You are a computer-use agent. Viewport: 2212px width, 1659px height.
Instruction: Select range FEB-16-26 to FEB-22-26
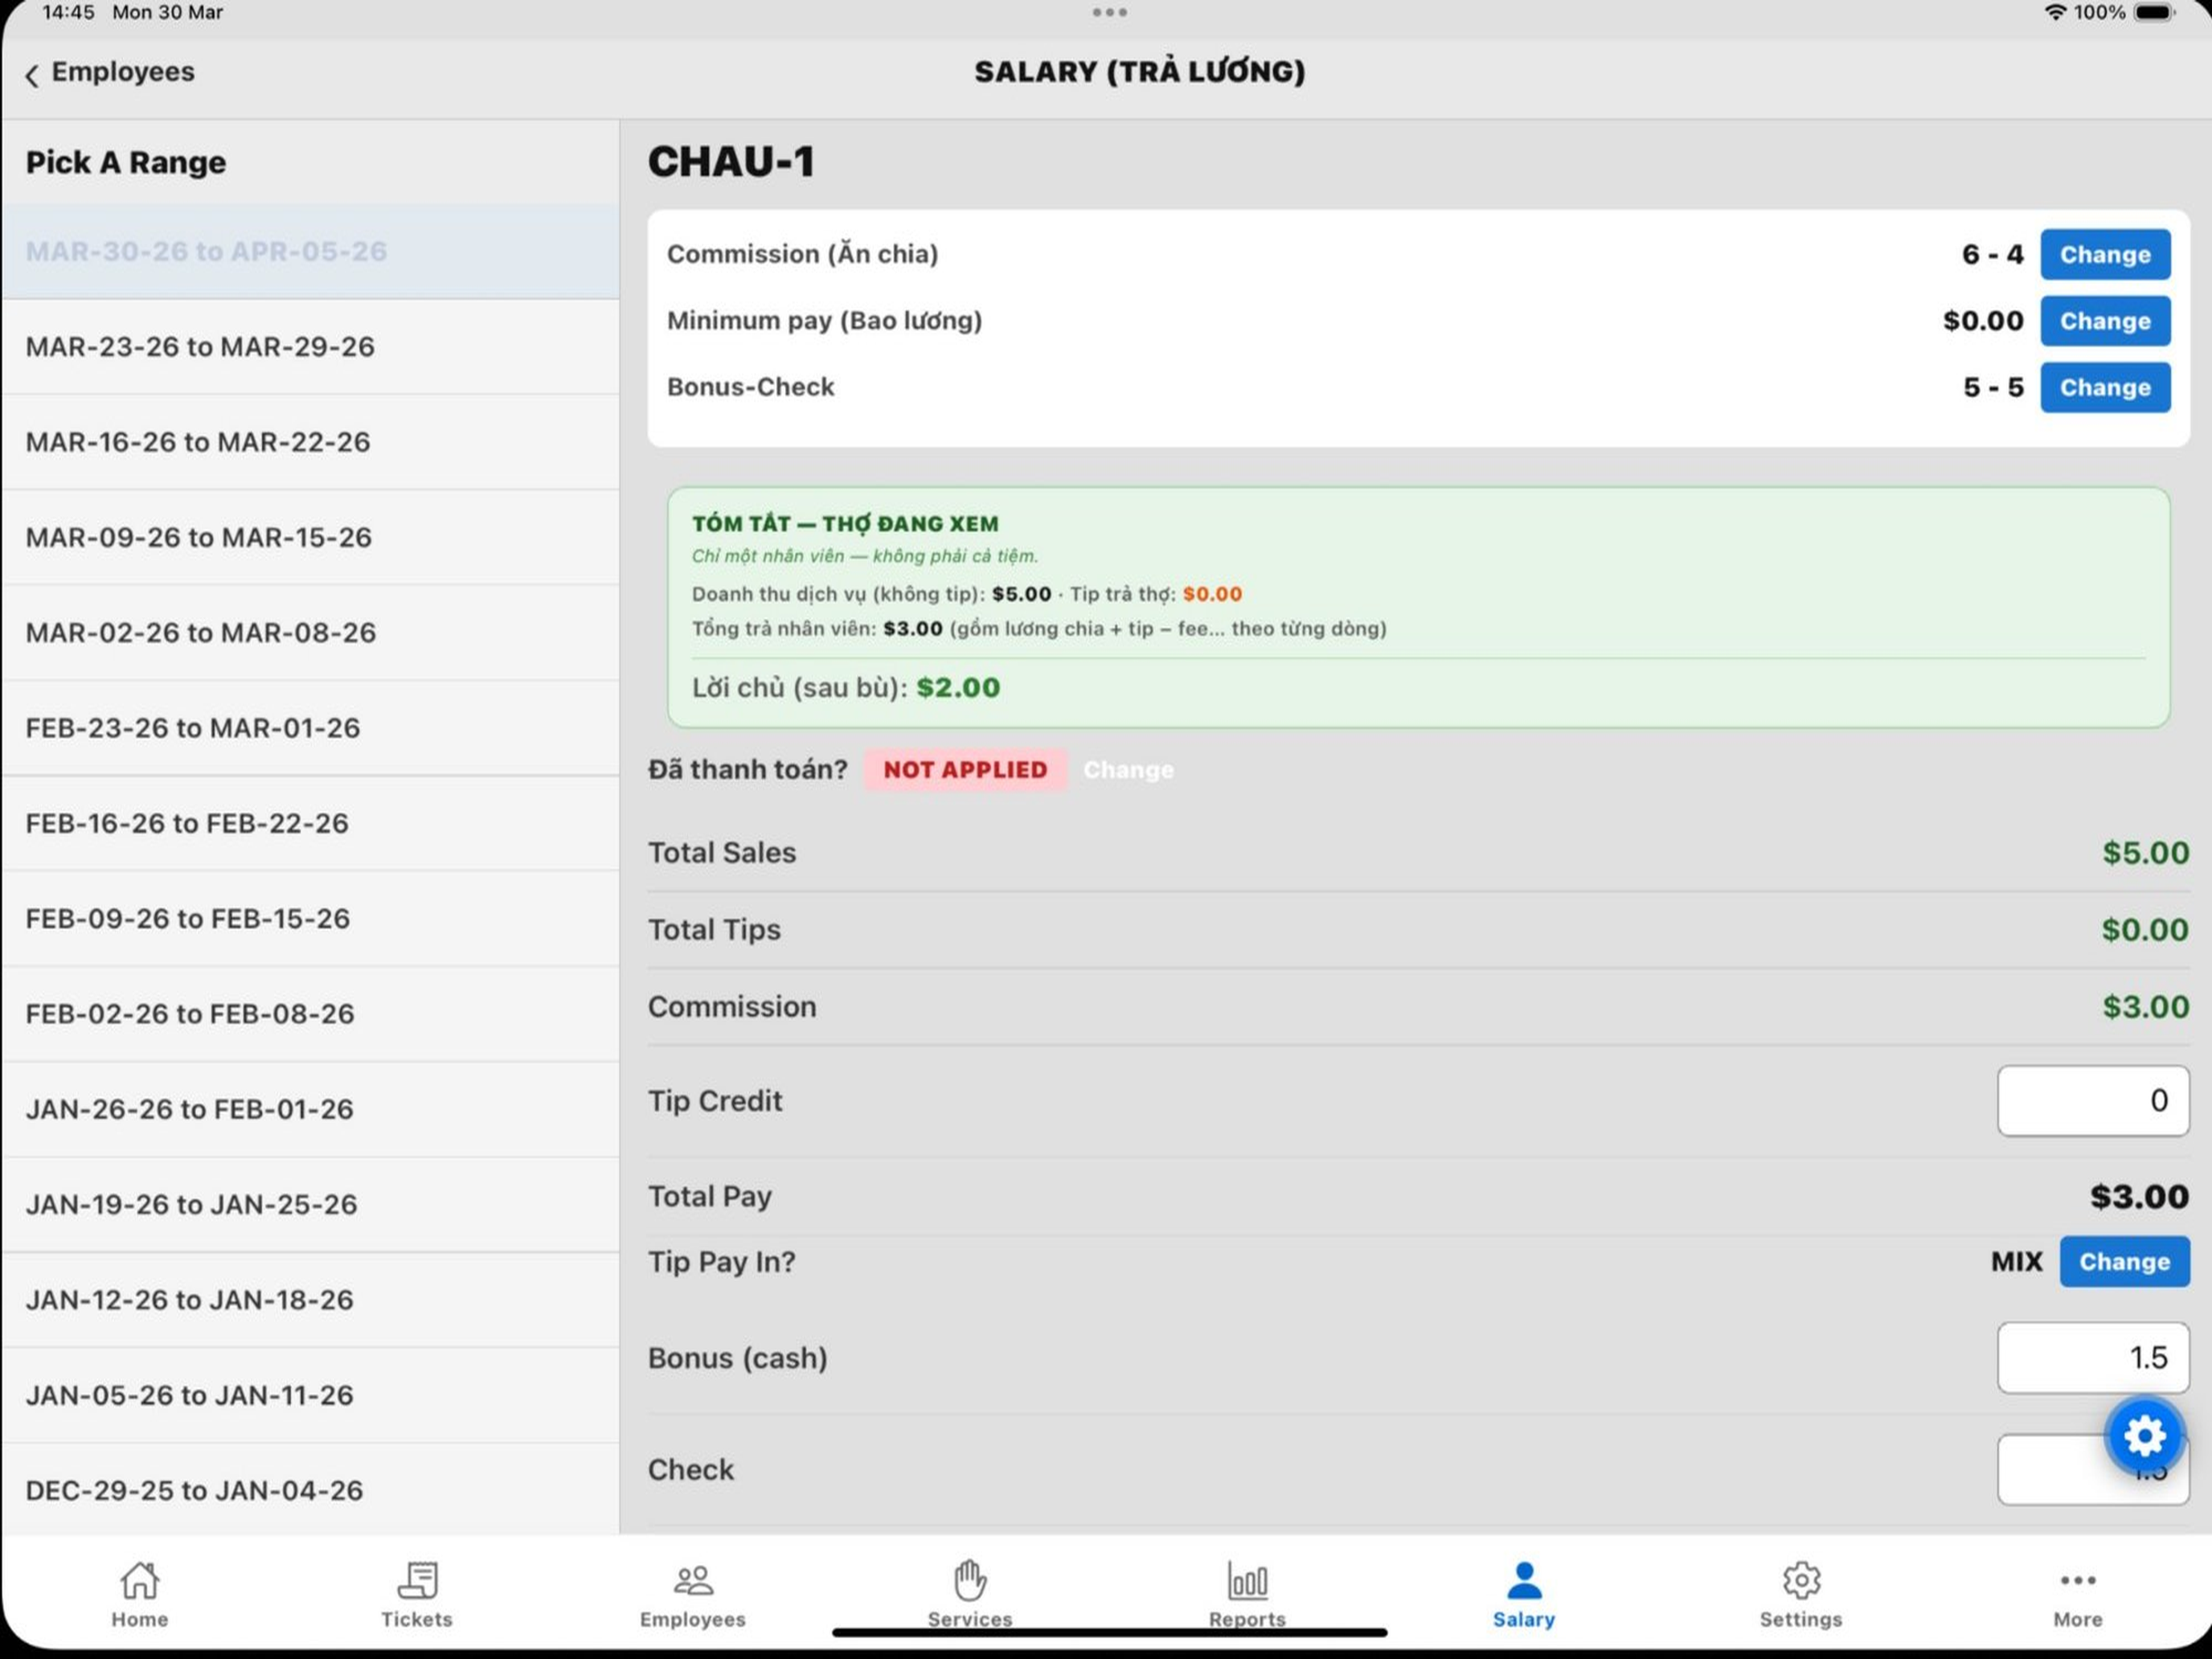click(x=310, y=824)
